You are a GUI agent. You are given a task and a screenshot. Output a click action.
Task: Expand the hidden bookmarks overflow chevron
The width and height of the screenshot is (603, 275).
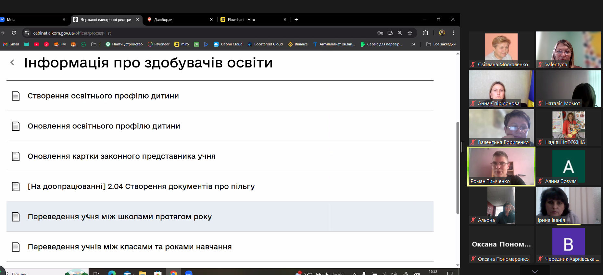tap(414, 44)
